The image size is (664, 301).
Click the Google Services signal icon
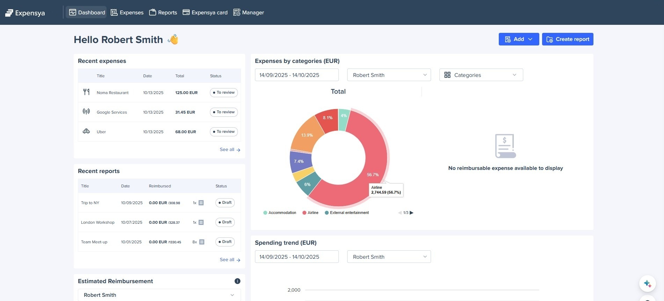[x=86, y=112]
